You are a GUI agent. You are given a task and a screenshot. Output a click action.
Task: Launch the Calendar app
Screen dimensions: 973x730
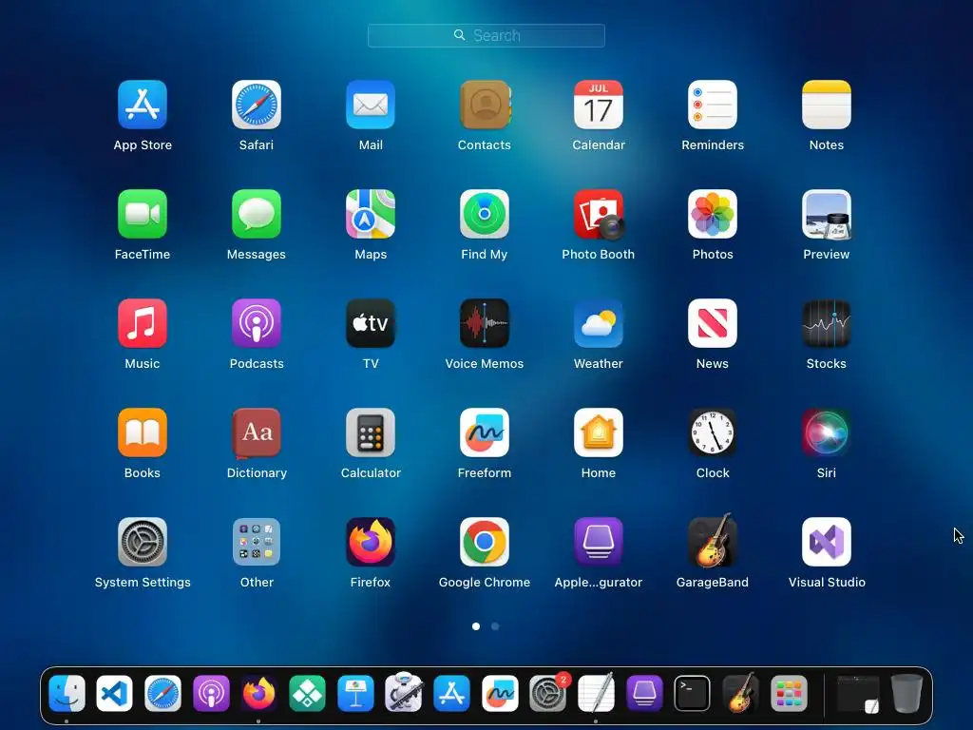point(599,105)
